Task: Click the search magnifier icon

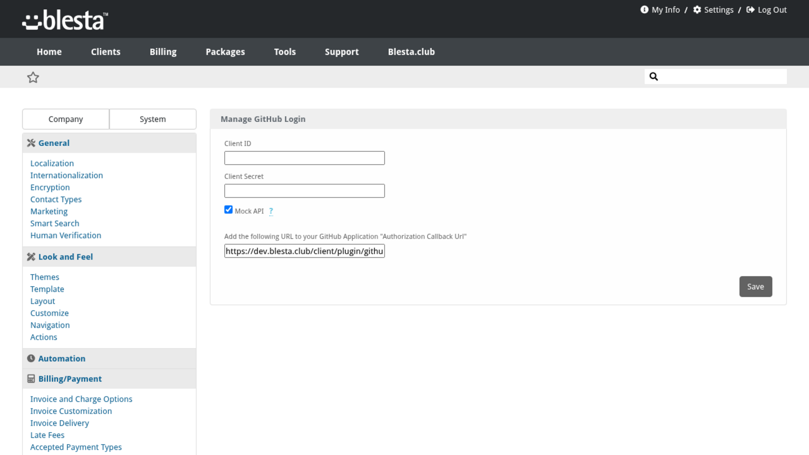Action: [654, 76]
